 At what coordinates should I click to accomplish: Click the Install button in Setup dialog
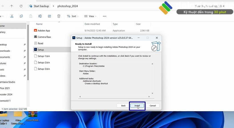click(137, 106)
